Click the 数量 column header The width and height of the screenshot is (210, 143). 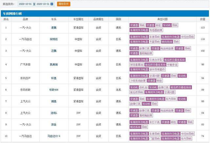tap(203, 19)
